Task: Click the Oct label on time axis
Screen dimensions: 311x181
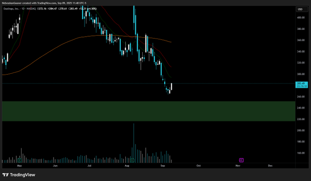Action: click(x=198, y=165)
